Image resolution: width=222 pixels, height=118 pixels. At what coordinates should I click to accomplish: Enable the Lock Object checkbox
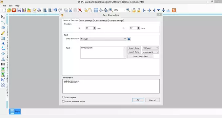click(x=63, y=97)
